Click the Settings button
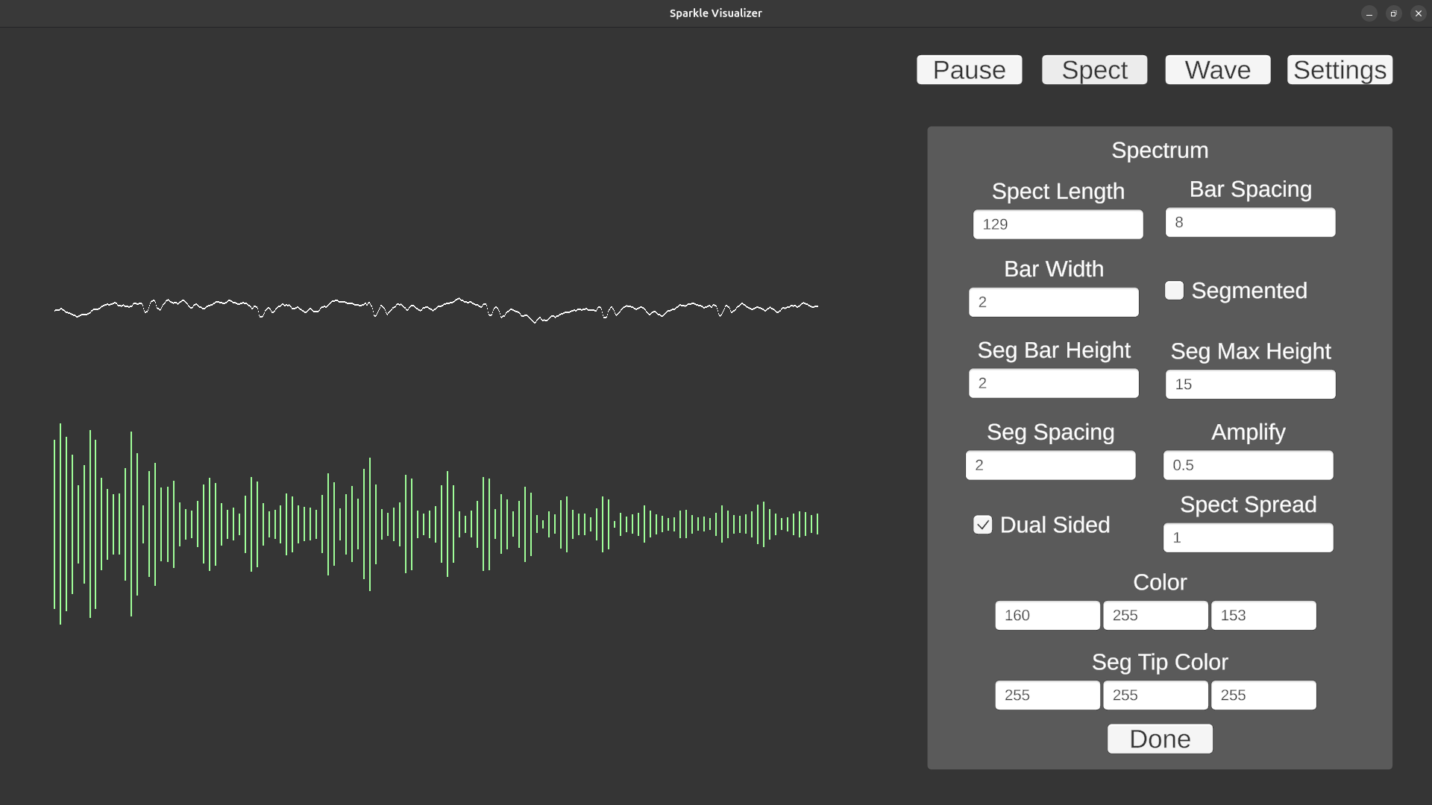Screen dimensions: 1432x805 (1340, 70)
